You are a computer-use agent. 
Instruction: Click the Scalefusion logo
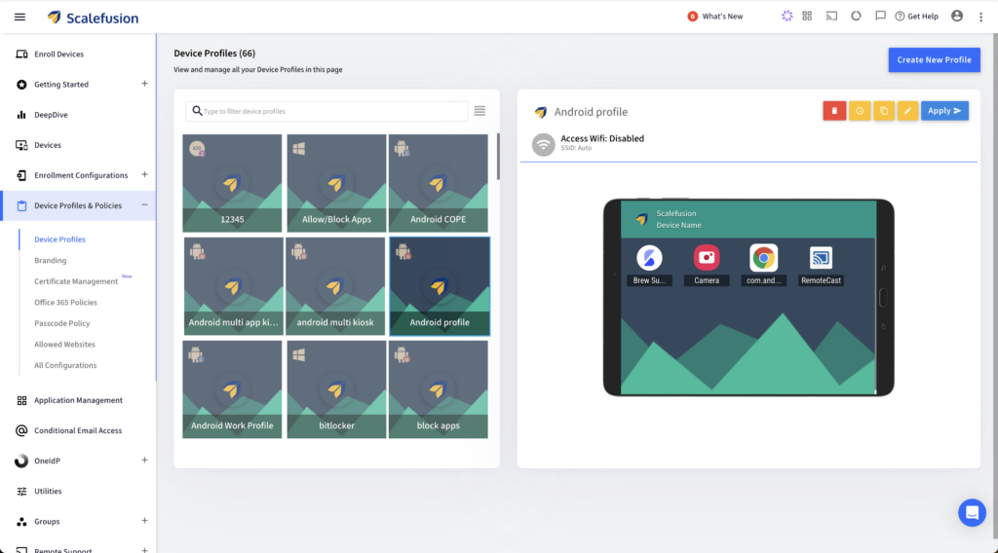pos(93,18)
